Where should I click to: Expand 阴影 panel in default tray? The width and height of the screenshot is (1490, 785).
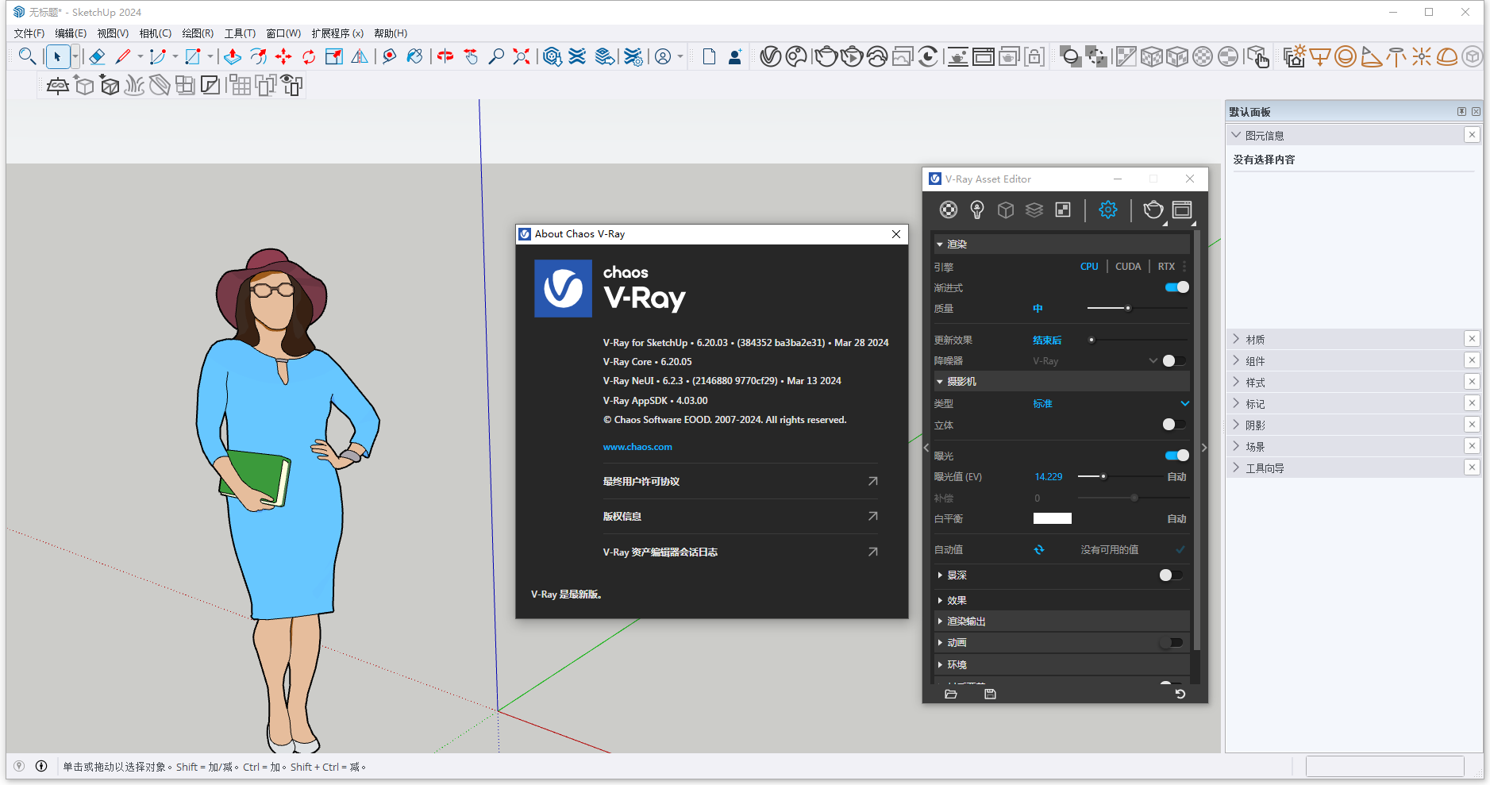[x=1346, y=425]
